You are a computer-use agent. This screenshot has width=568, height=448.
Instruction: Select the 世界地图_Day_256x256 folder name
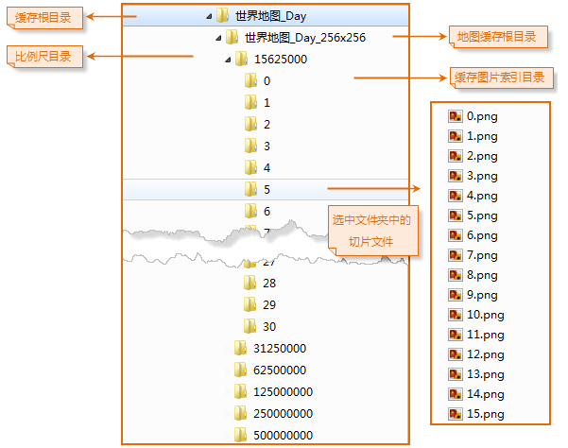(305, 38)
